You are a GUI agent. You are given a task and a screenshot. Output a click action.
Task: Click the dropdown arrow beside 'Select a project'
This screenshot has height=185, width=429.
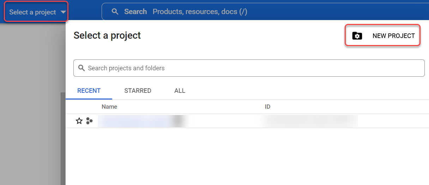[63, 12]
